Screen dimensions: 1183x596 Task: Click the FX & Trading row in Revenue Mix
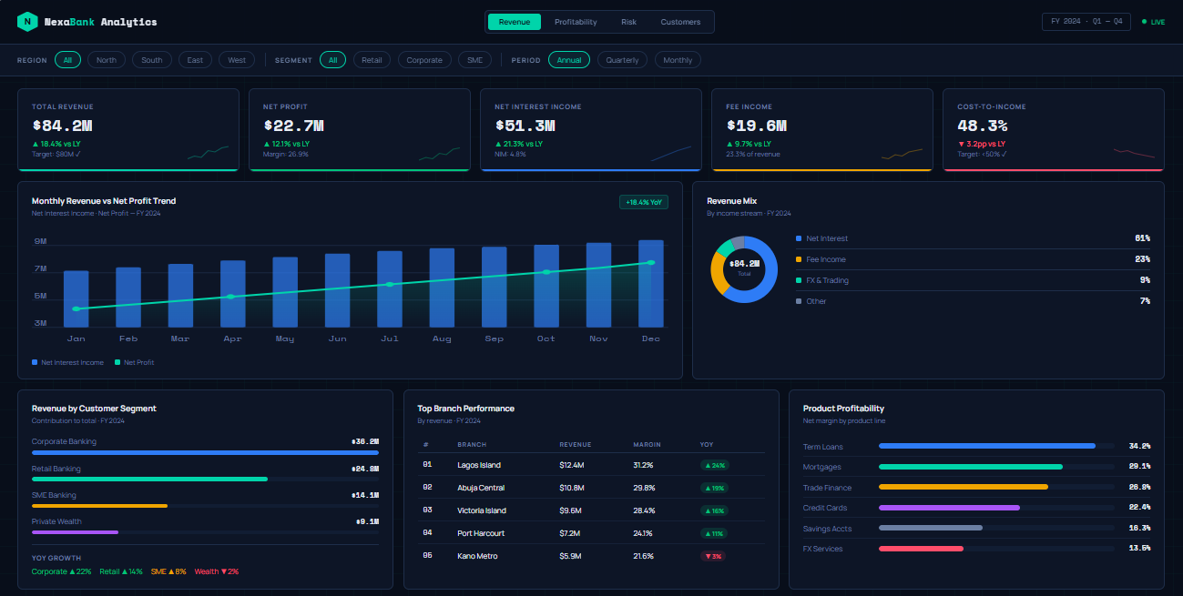point(973,280)
